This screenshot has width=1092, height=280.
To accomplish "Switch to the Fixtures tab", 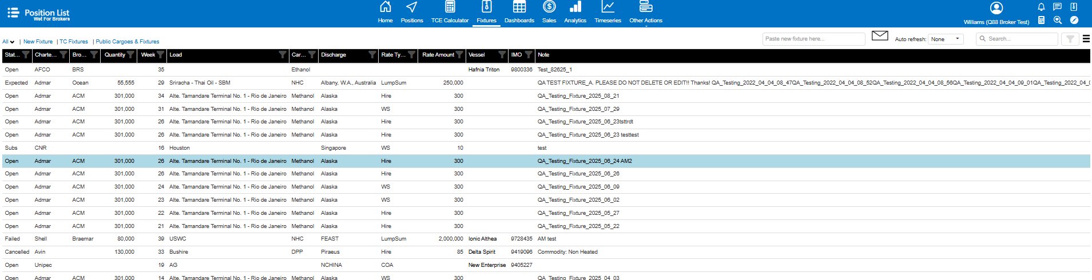I will [x=486, y=13].
